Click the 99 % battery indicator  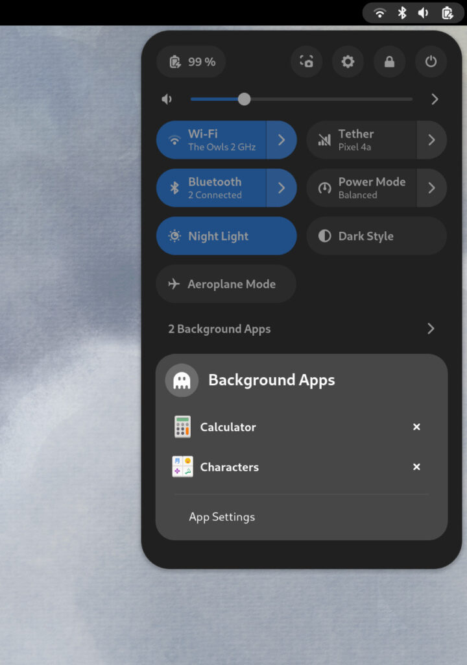click(x=191, y=62)
